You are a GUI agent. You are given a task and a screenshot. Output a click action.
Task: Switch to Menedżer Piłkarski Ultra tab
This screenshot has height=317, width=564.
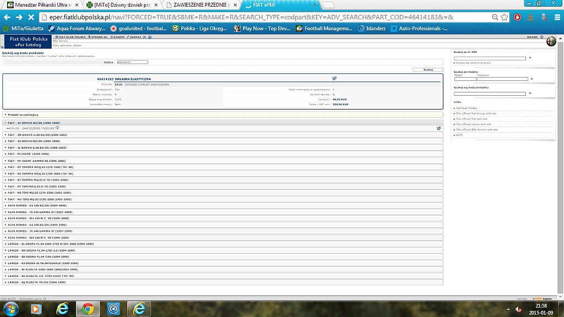click(x=42, y=5)
